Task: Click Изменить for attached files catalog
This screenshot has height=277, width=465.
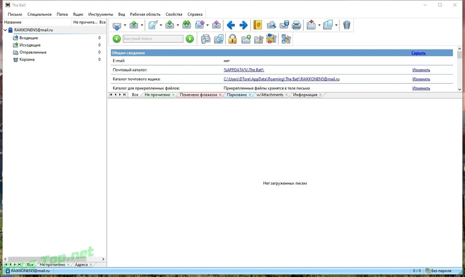Action: tap(421, 88)
